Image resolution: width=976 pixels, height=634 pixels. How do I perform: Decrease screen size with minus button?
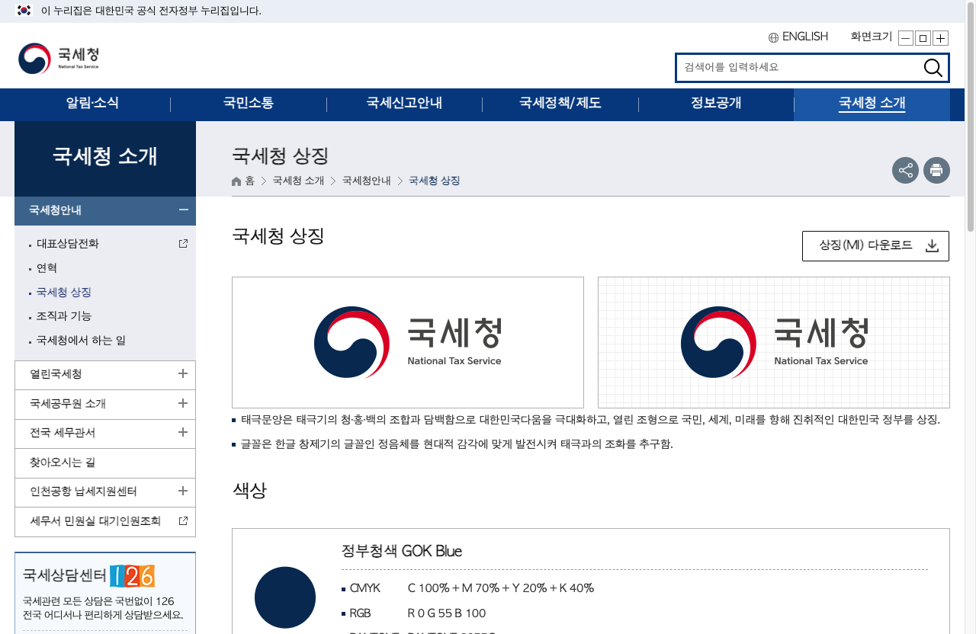click(x=906, y=38)
